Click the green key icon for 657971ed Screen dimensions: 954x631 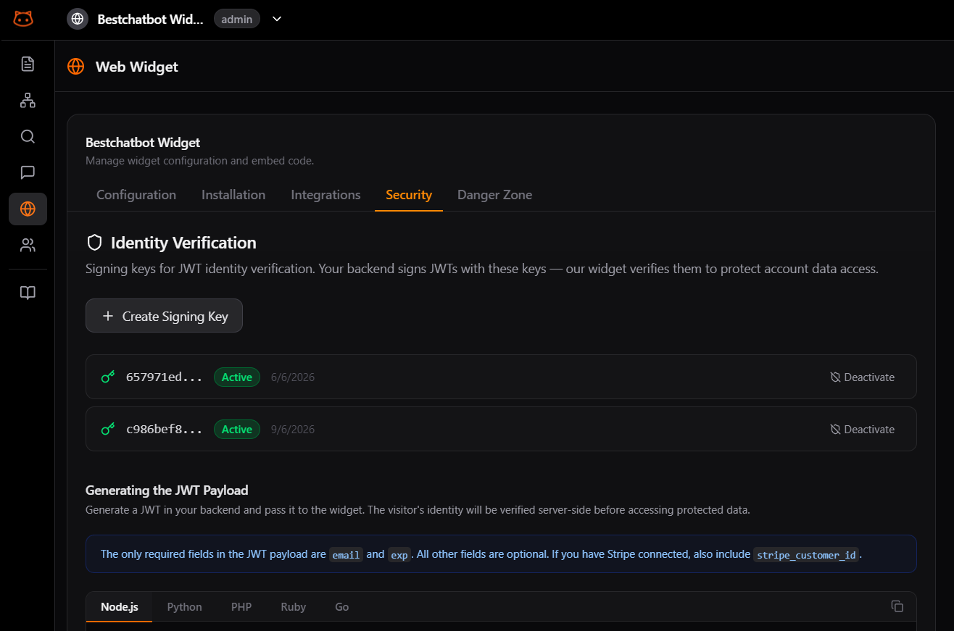(108, 377)
